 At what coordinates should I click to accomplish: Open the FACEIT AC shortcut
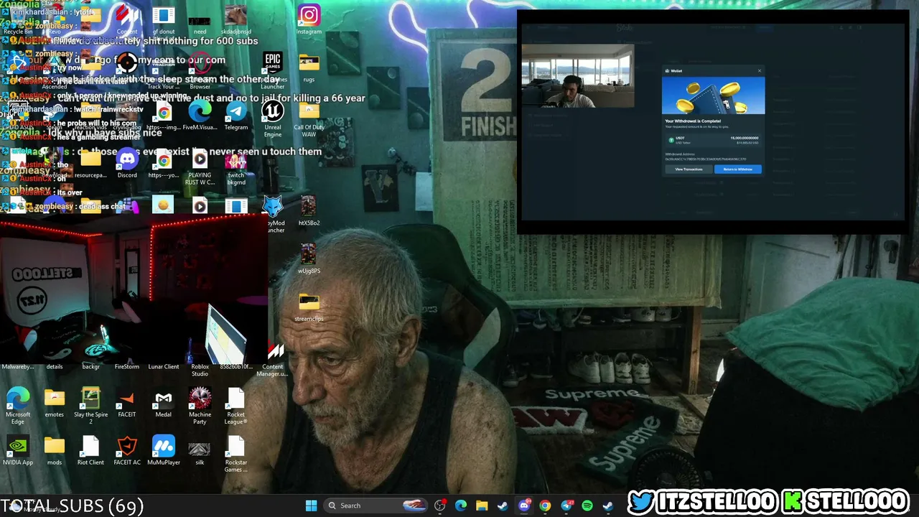click(x=127, y=451)
